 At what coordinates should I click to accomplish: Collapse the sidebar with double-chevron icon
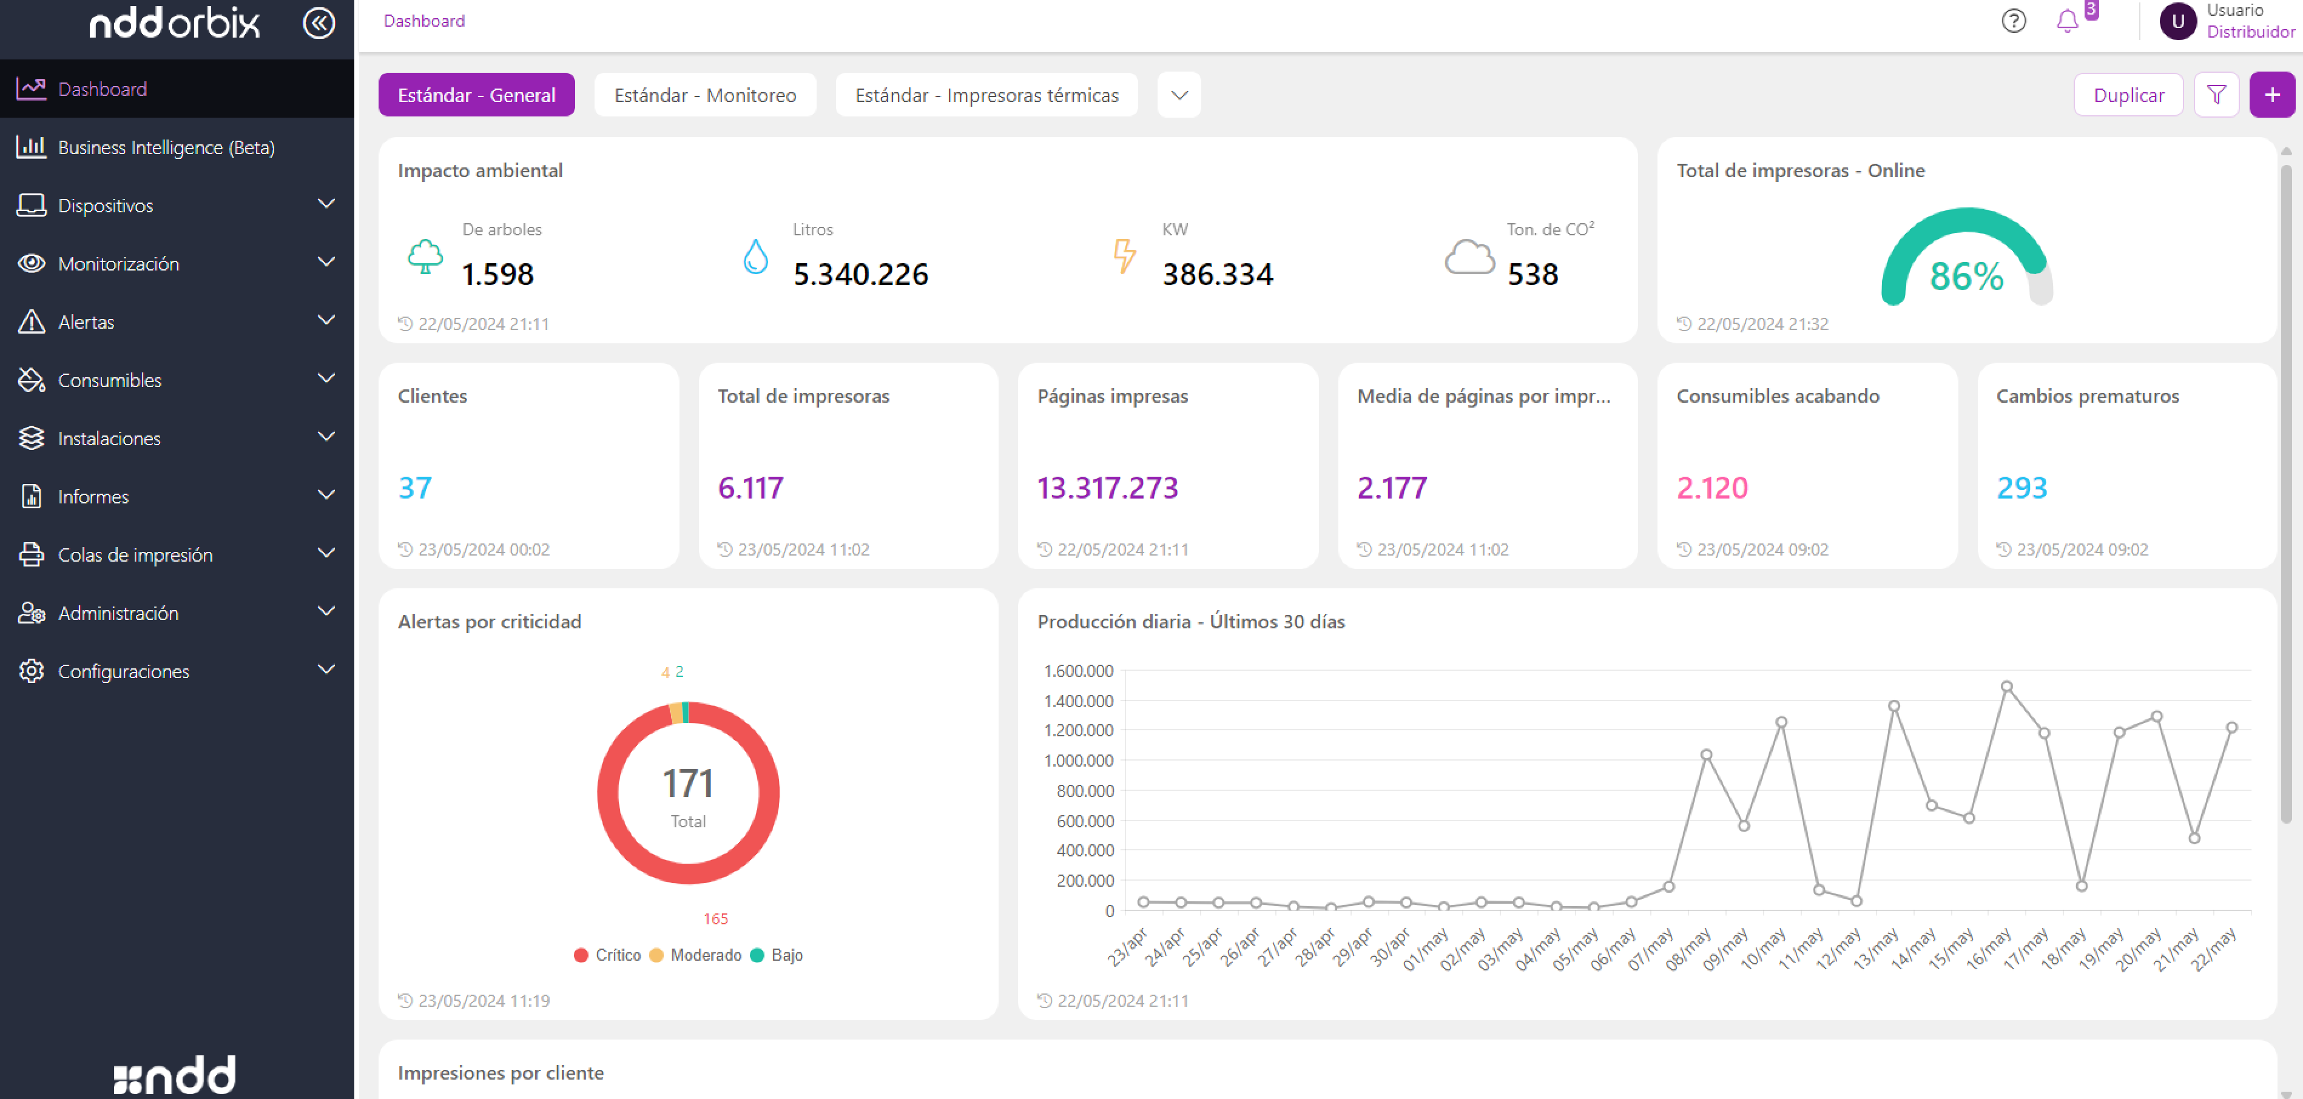(319, 23)
